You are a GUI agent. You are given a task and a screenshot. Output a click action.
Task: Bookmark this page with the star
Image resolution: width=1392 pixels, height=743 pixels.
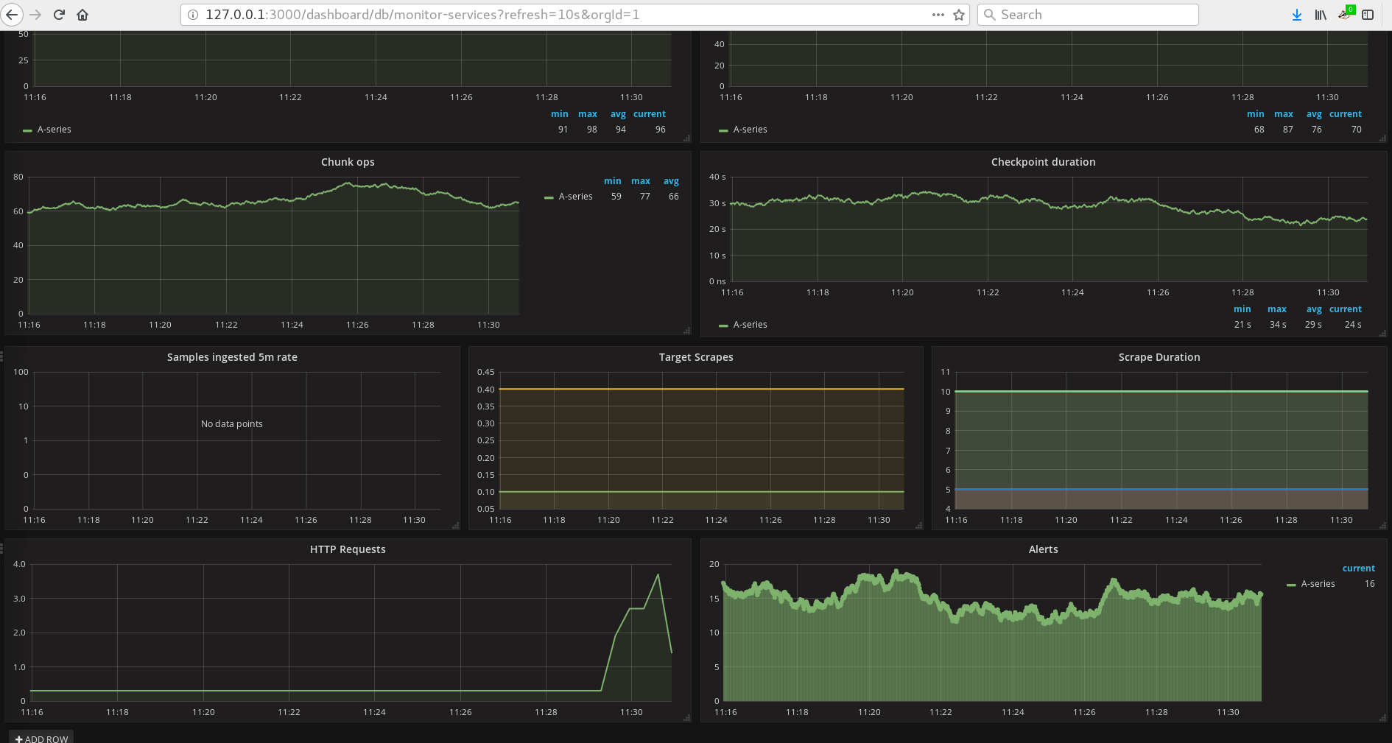click(x=959, y=15)
